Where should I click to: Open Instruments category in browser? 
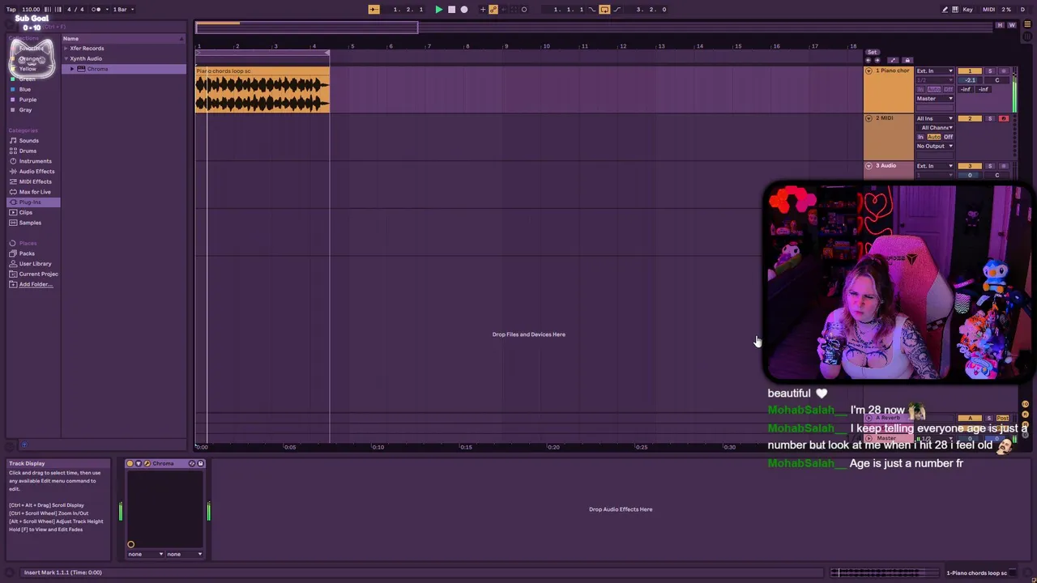point(35,161)
